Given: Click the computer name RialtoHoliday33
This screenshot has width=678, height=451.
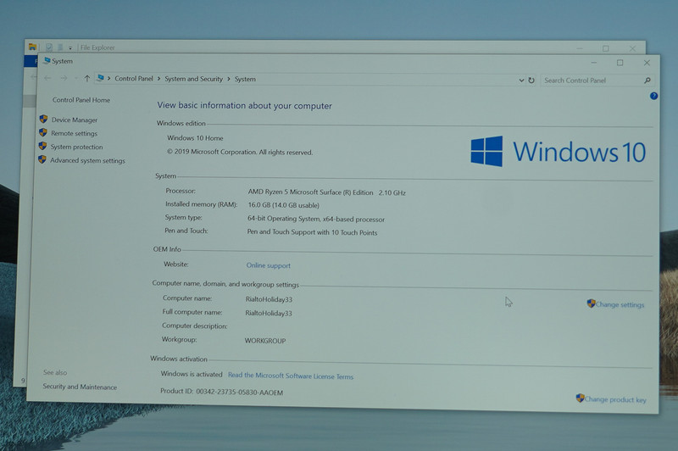Looking at the screenshot, I should [x=269, y=299].
